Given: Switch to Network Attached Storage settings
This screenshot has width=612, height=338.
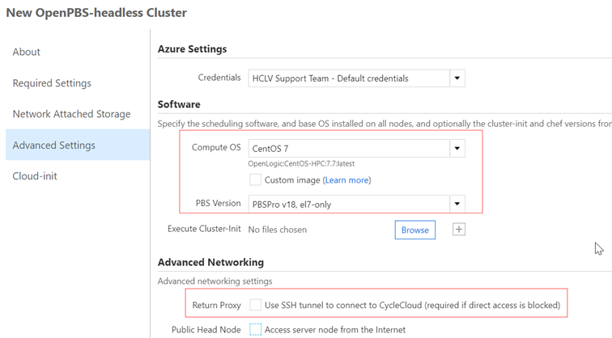Looking at the screenshot, I should pos(71,114).
